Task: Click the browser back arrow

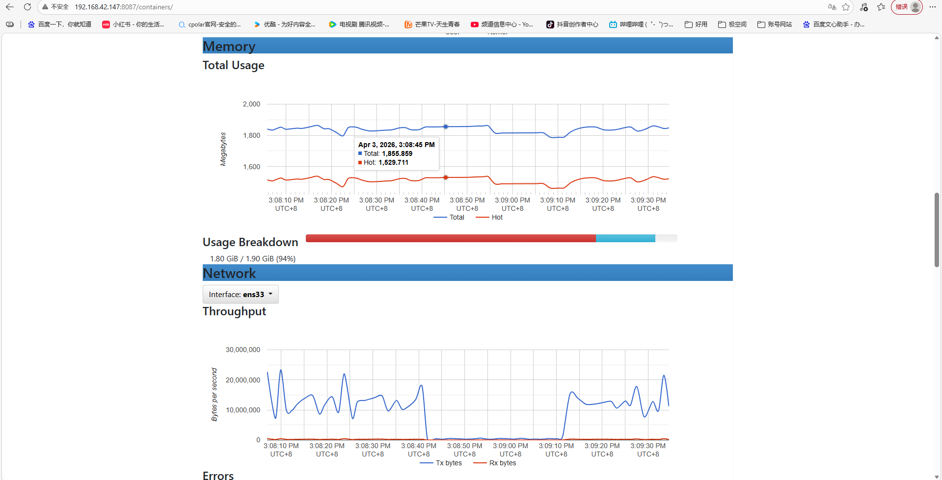Action: (x=10, y=7)
